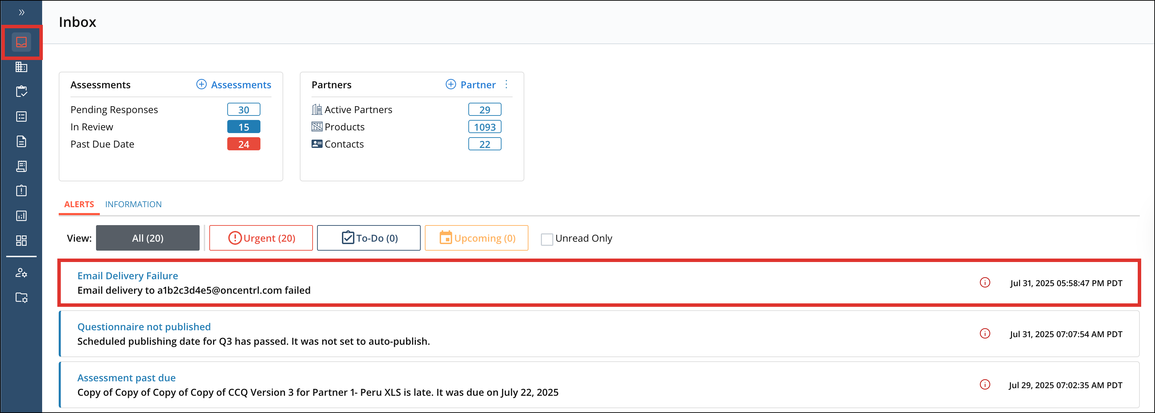Select the Questionnaires icon in the sidebar

point(21,166)
